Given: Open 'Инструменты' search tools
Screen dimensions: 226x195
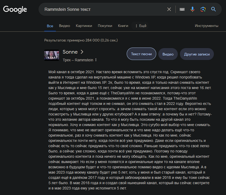Looking at the screenshot, I should 207,26.
